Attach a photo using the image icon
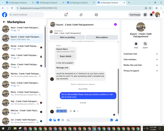The image size is (164, 131). (x=54, y=120)
